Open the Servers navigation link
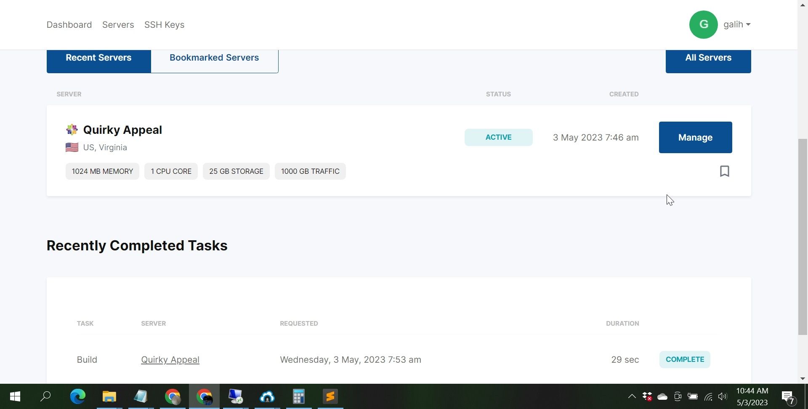The image size is (808, 409). 118,25
